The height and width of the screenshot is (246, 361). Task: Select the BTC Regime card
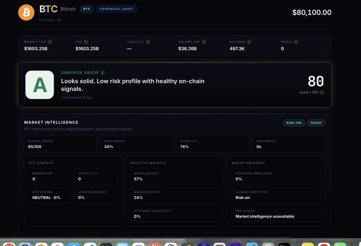(x=50, y=195)
